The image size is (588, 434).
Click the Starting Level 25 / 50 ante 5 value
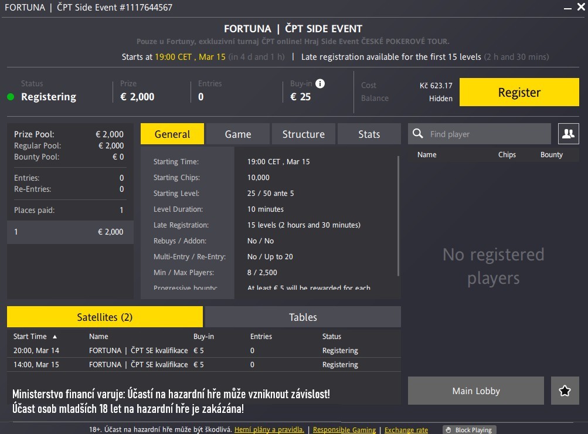[270, 193]
